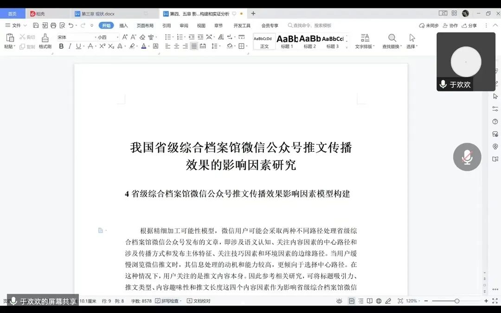Open the 第三章 现状.docx document tab

pyautogui.click(x=98, y=14)
